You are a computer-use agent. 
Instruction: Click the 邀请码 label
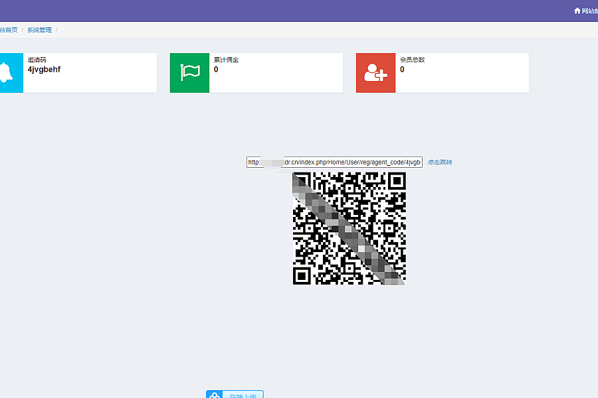click(x=37, y=60)
